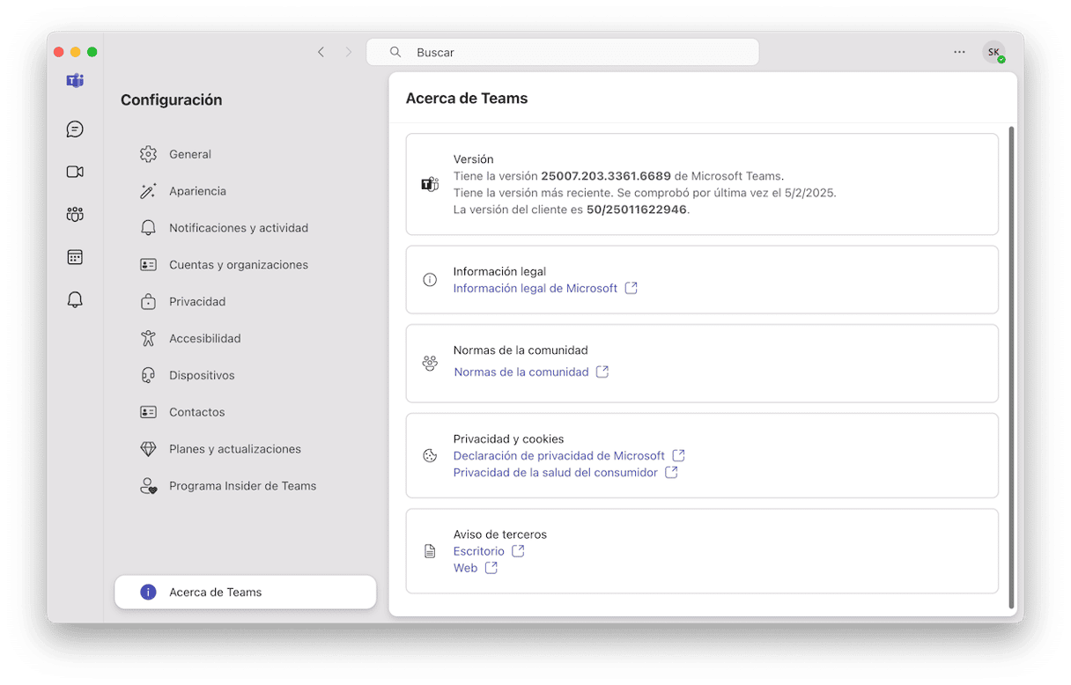Click the Configuración heading
This screenshot has height=685, width=1071.
172,100
